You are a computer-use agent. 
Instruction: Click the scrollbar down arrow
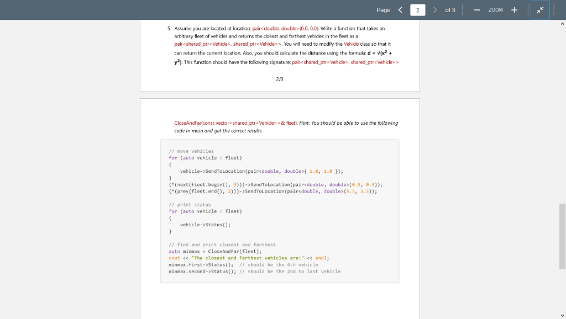[x=562, y=315]
